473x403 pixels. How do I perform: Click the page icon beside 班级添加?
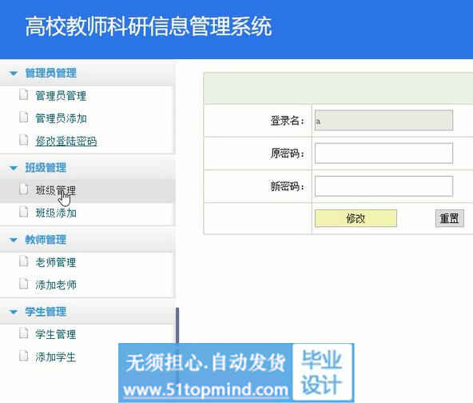(x=23, y=212)
